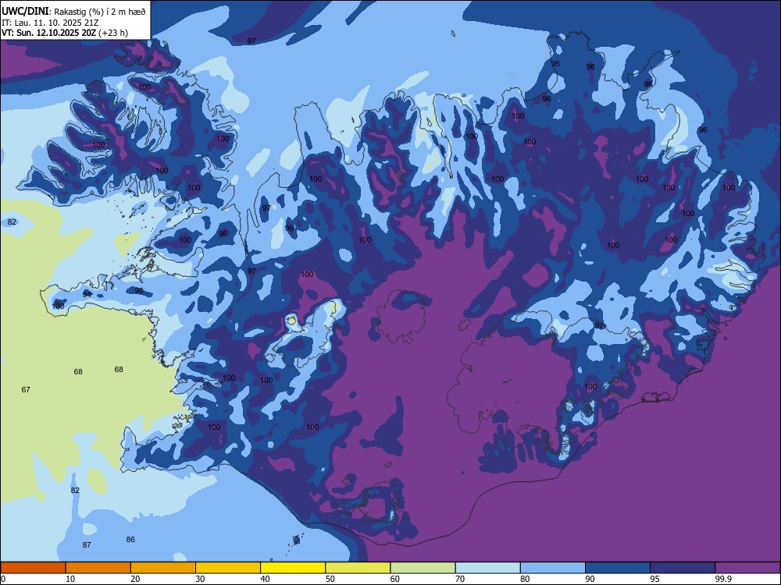Select the 95–99.9 dark indigo legend swatch
The height and width of the screenshot is (585, 781).
[683, 568]
